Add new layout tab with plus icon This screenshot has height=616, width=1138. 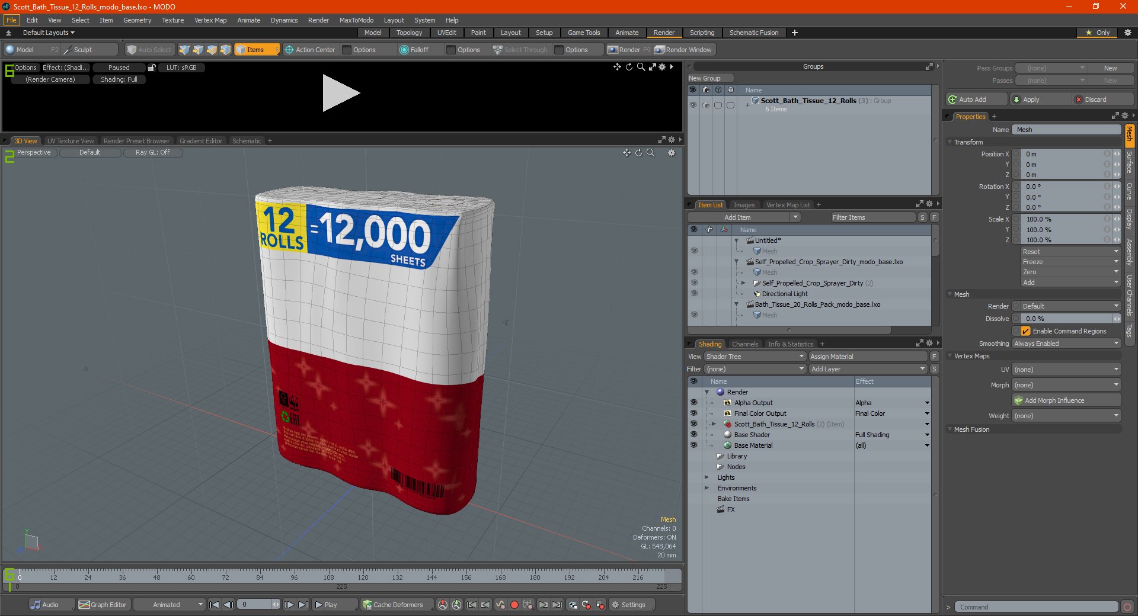click(x=795, y=33)
